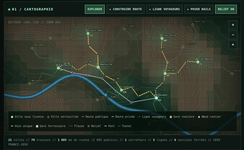Activate the + POSER RAILS tool
The width and height of the screenshot is (244, 150).
click(x=199, y=9)
